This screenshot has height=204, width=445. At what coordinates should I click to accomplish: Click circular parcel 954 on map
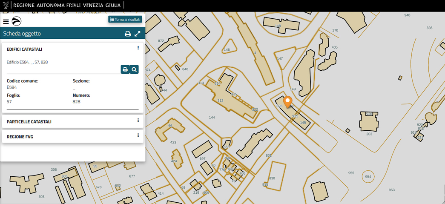(x=368, y=176)
